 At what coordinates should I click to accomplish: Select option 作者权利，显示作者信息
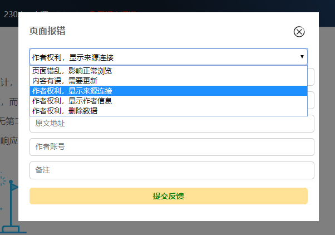coord(72,101)
